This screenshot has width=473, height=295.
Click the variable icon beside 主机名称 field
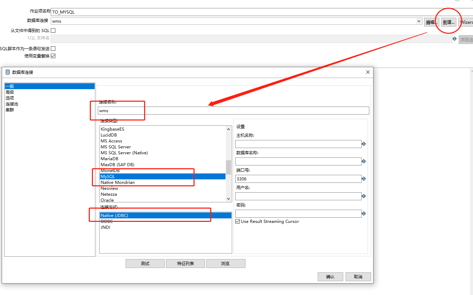click(x=364, y=144)
